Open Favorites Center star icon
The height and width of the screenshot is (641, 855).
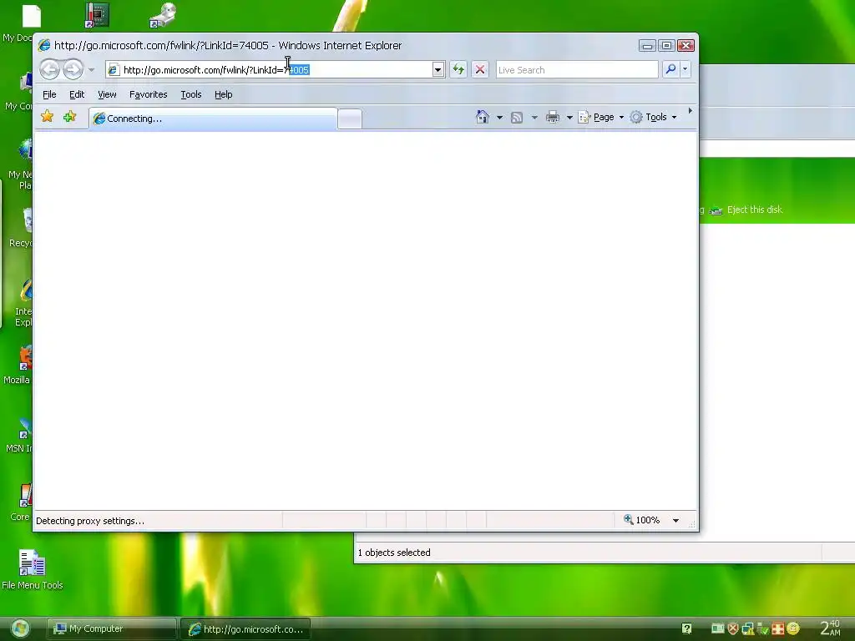click(48, 117)
